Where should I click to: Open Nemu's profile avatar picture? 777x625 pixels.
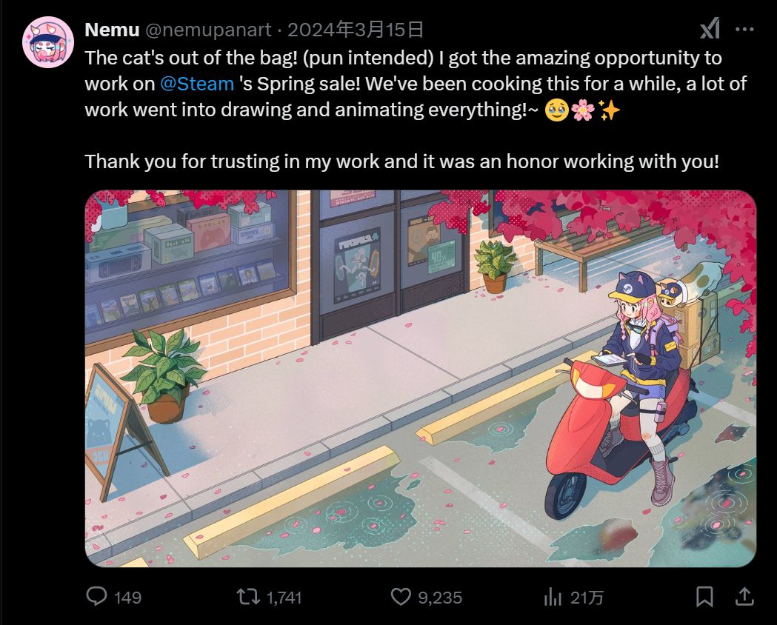[x=48, y=41]
